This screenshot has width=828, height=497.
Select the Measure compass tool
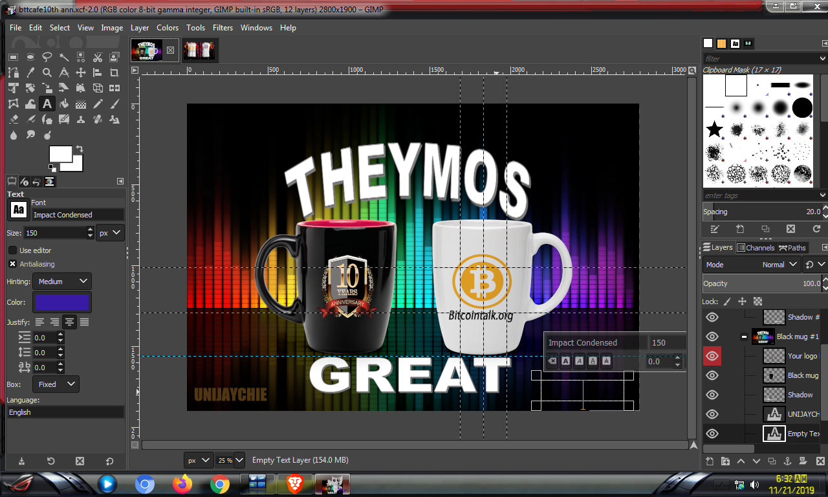click(64, 72)
